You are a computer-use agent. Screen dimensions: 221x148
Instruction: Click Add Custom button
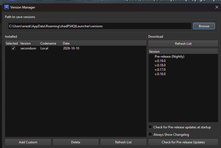(x=28, y=142)
